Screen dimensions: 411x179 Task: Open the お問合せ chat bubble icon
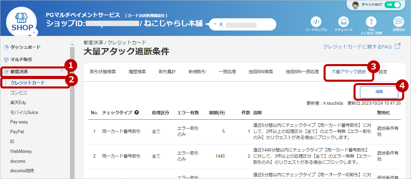point(399,22)
